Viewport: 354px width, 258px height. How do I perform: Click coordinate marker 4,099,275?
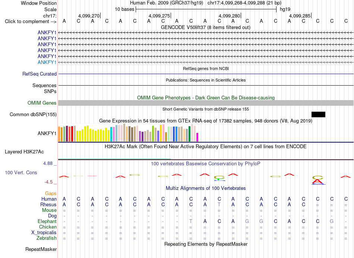(159, 16)
